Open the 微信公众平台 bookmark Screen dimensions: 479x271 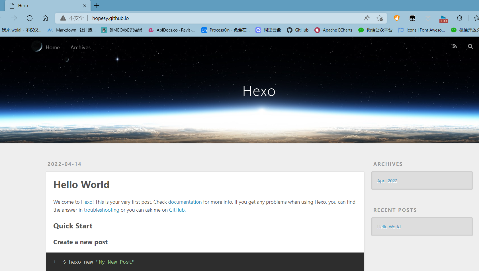point(375,30)
